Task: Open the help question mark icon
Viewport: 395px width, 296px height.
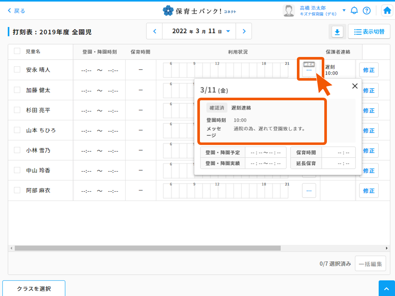Action: 366,10
